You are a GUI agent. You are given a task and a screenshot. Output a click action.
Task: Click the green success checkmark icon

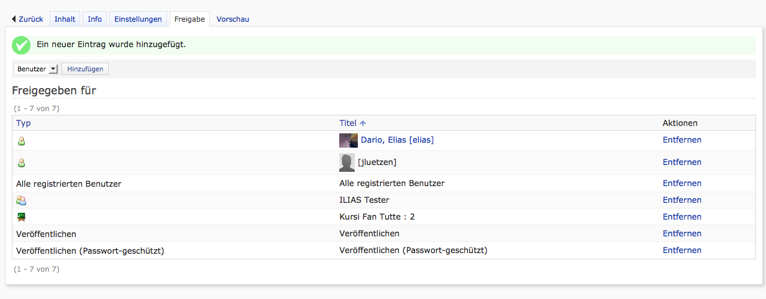pos(21,45)
